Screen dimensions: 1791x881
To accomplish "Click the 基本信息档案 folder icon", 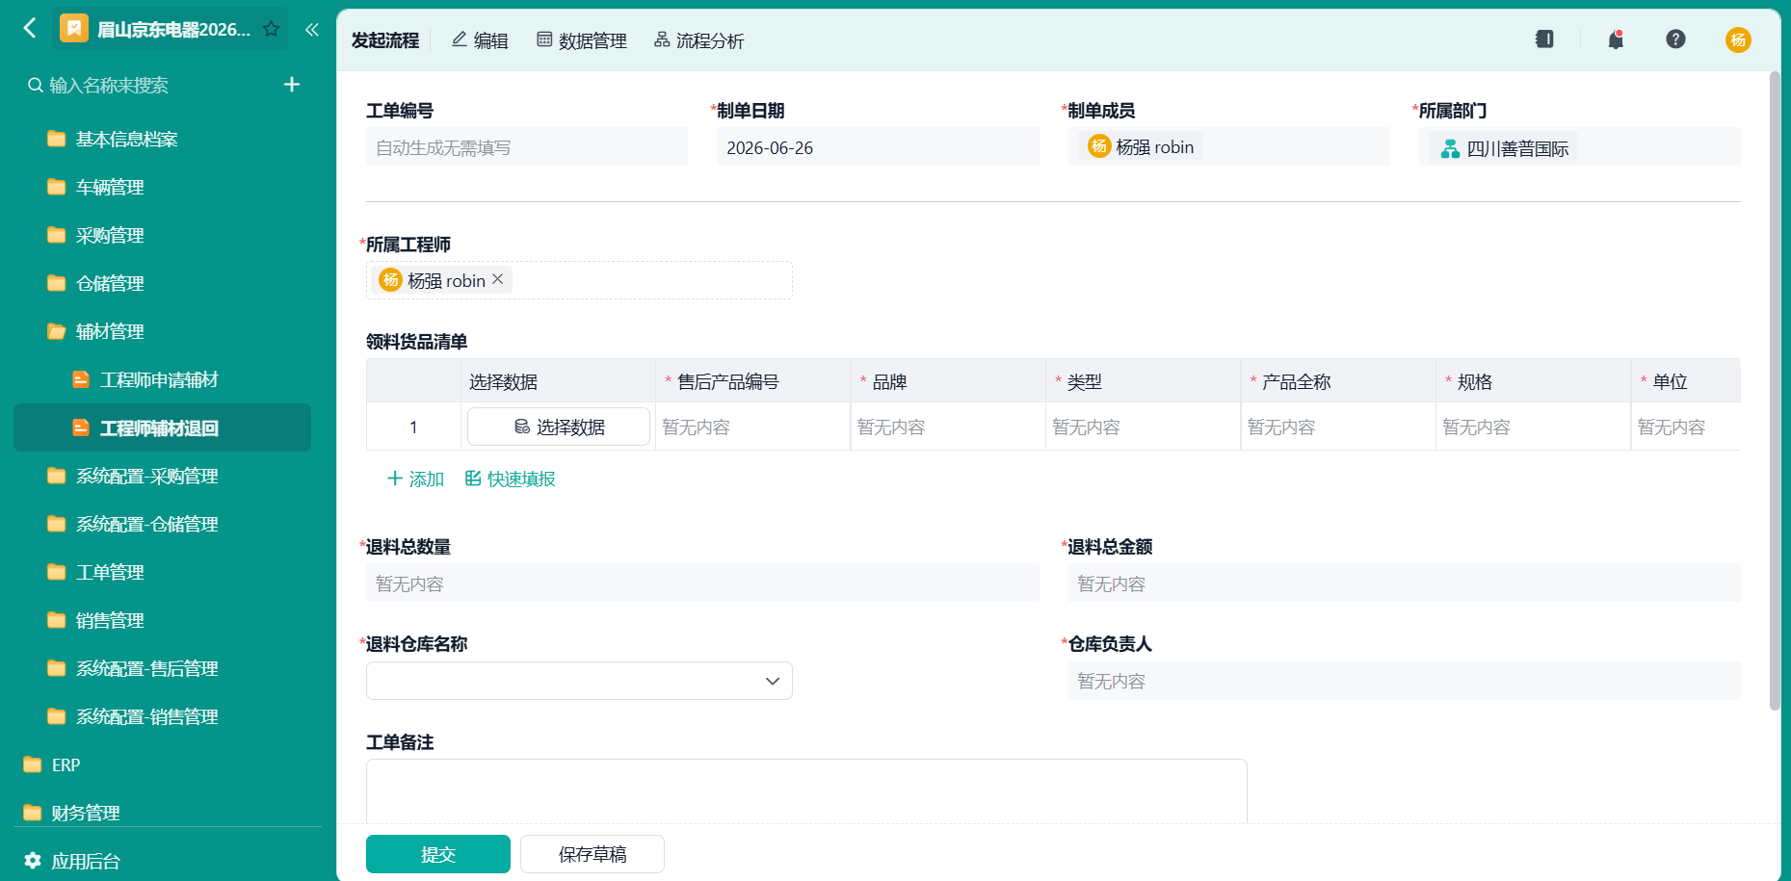I will point(57,139).
